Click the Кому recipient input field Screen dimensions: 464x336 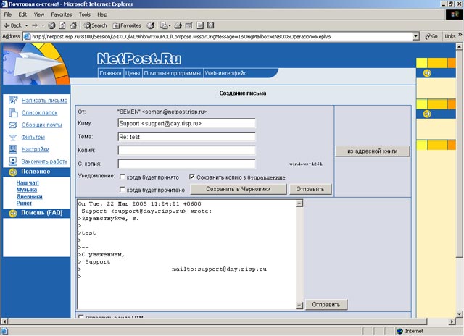pos(186,123)
